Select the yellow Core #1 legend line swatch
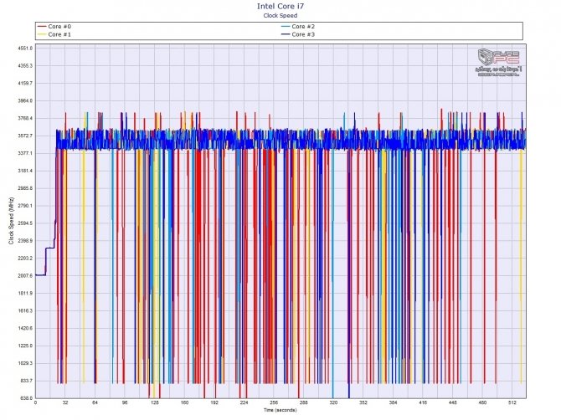Image resolution: width=561 pixels, height=420 pixels. [42, 34]
